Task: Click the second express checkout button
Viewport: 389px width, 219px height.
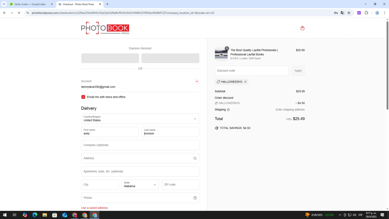Action: (170, 58)
